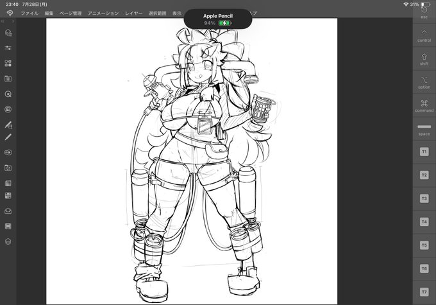The width and height of the screenshot is (436, 305).
Task: Tap the esc key on edge keyboard
Action: pyautogui.click(x=424, y=12)
